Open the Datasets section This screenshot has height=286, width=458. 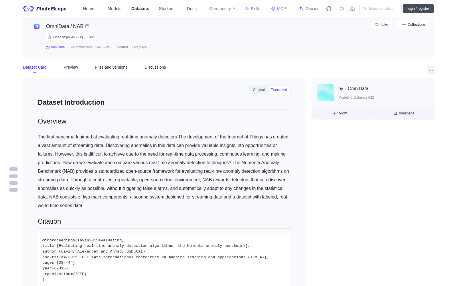point(140,9)
